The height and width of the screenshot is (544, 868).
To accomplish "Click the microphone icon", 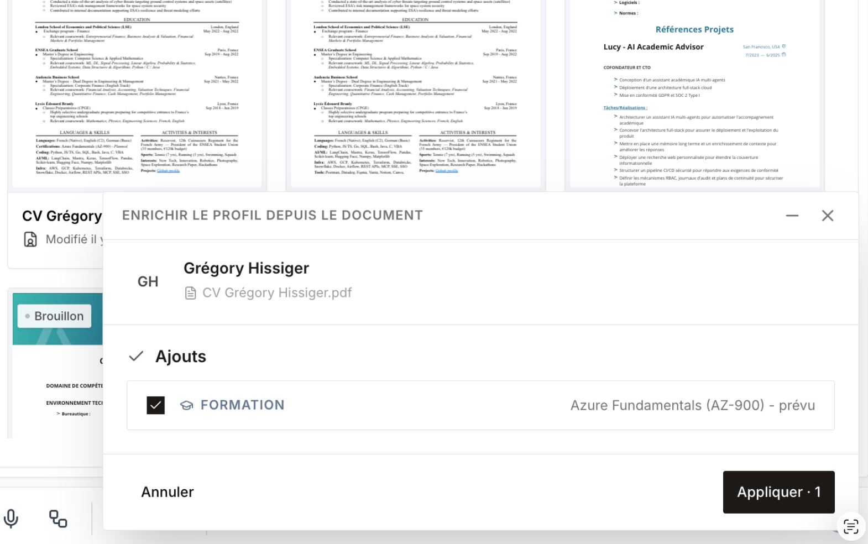I will pos(11,519).
